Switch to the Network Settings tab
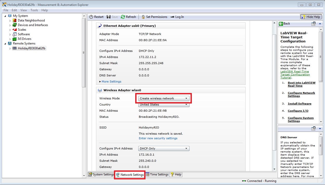Image resolution: width=325 pixels, height=185 pixels. click(x=130, y=175)
